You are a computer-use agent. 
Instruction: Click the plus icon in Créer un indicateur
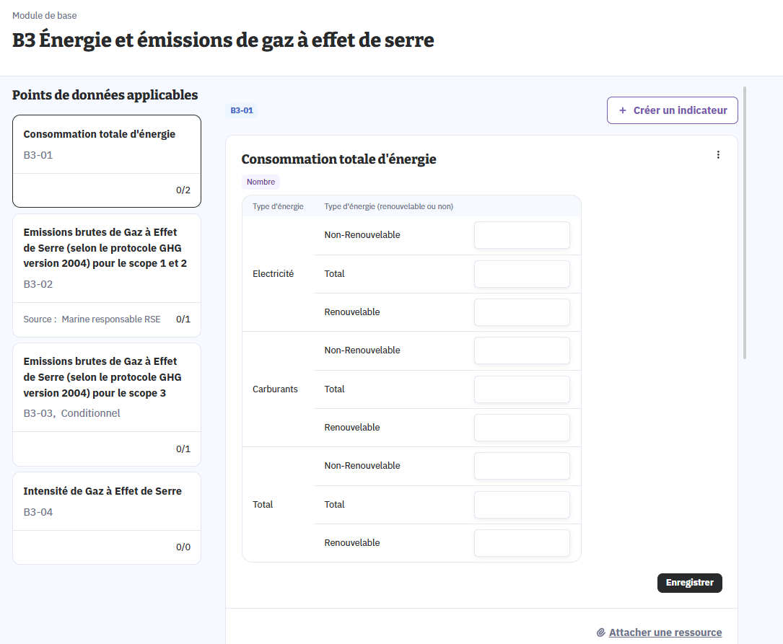(x=623, y=111)
